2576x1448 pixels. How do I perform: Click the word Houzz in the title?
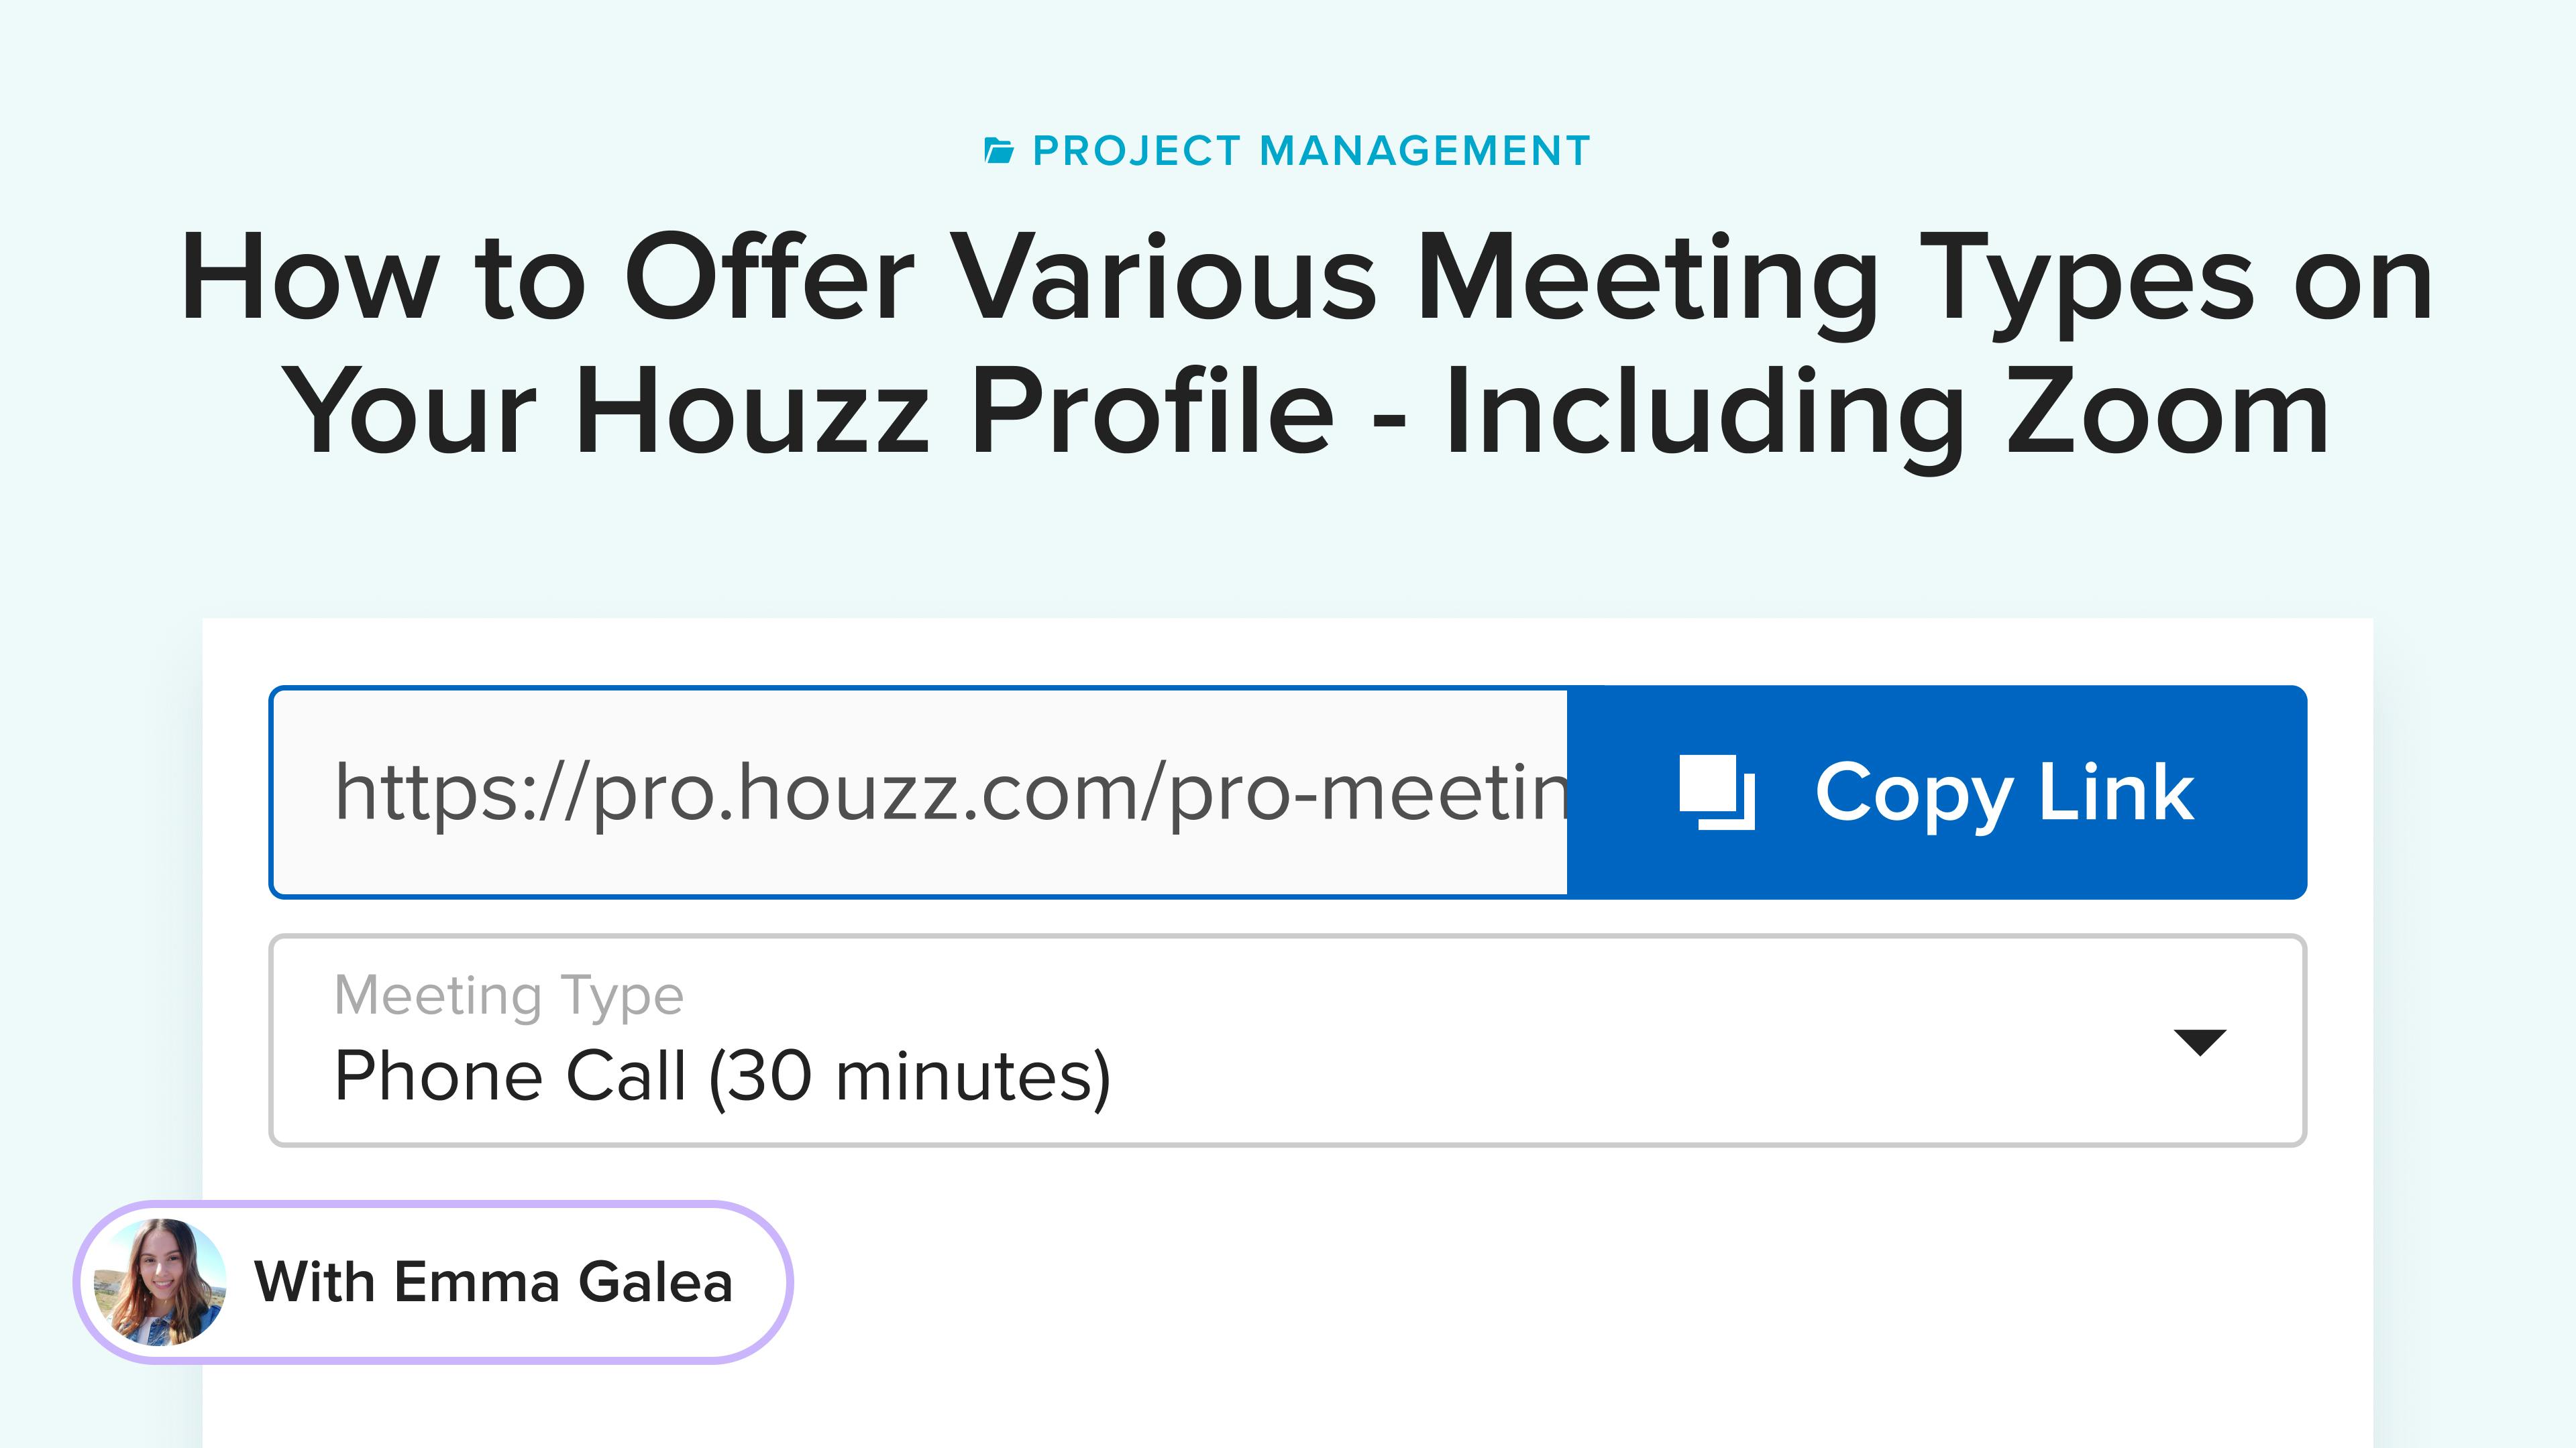[753, 412]
